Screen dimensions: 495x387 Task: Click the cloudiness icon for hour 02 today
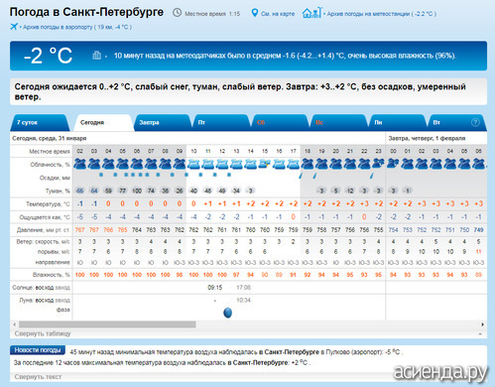point(80,164)
